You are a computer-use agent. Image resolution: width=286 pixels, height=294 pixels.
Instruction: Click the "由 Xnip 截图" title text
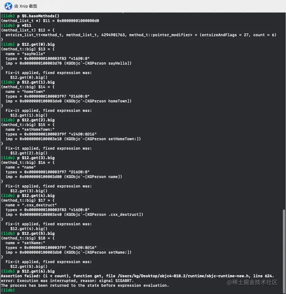[x=28, y=6]
